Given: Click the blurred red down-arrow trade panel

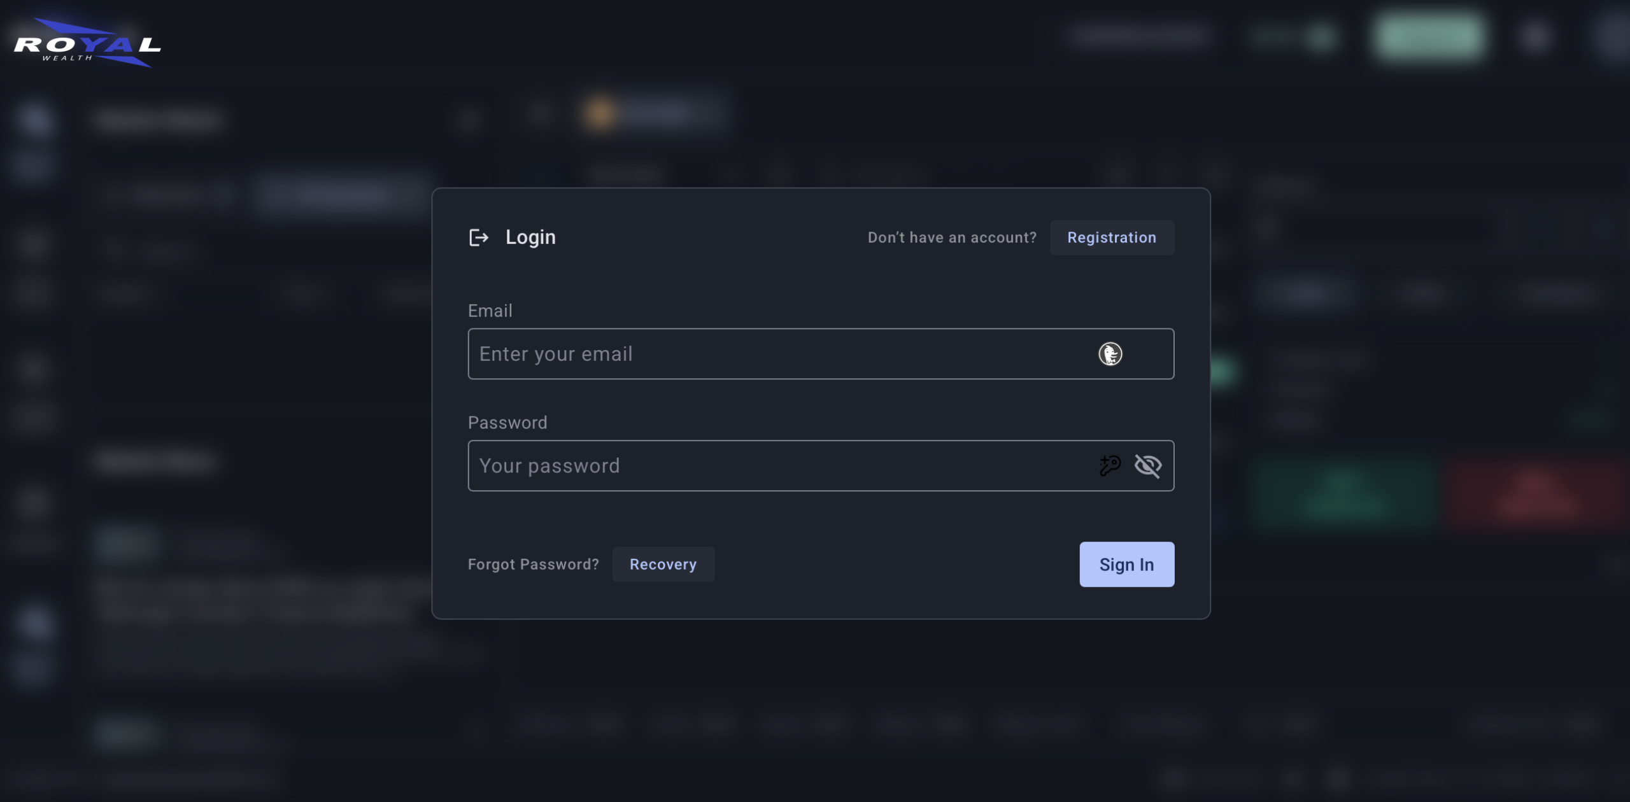Looking at the screenshot, I should 1539,492.
